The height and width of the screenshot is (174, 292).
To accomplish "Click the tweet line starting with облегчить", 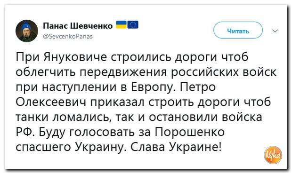I will click(146, 72).
